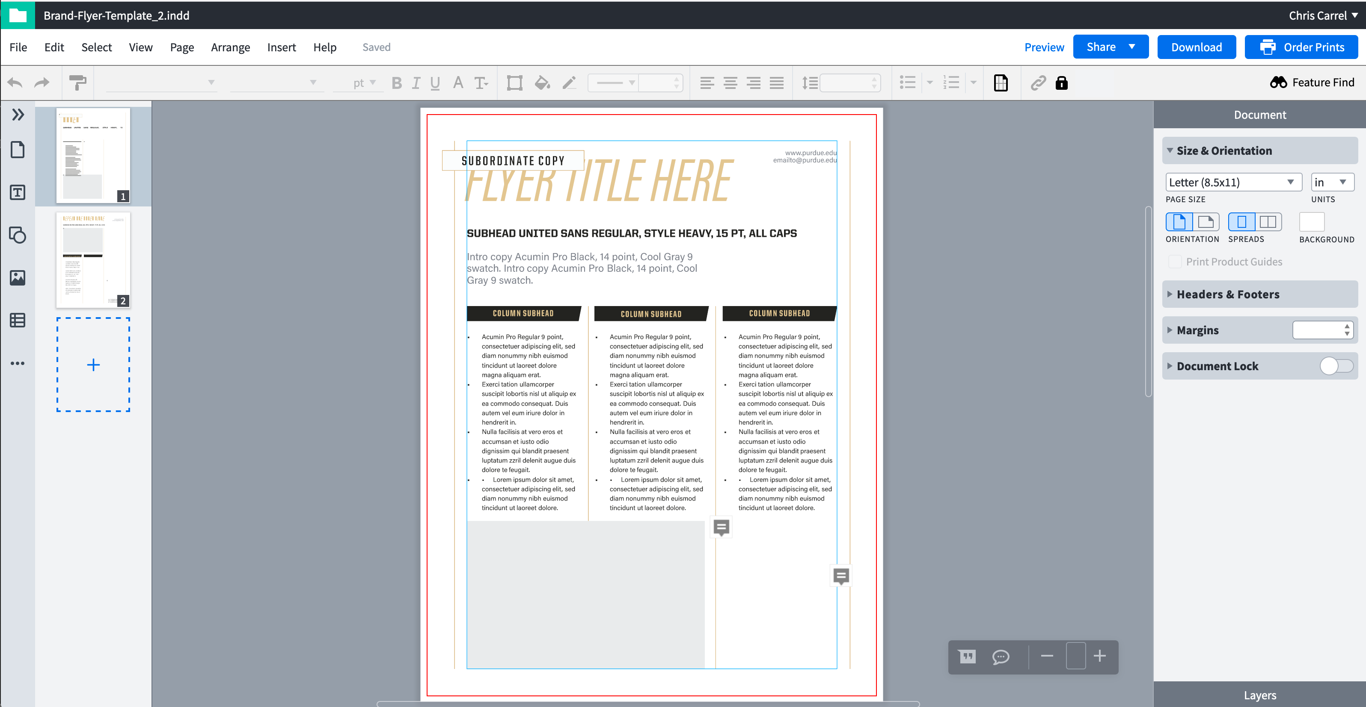1366x707 pixels.
Task: Click the Preview button
Action: pyautogui.click(x=1043, y=46)
